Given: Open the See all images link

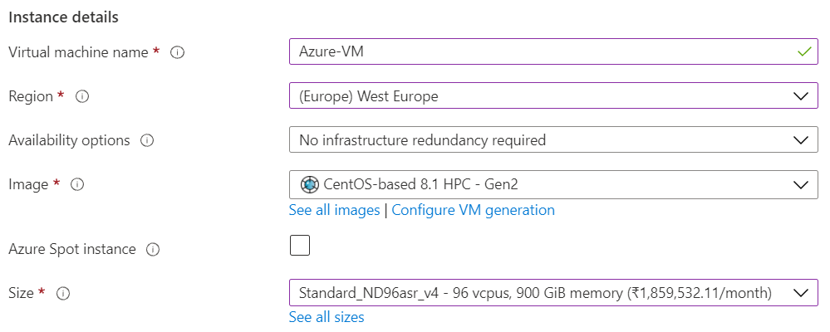Looking at the screenshot, I should [x=334, y=210].
